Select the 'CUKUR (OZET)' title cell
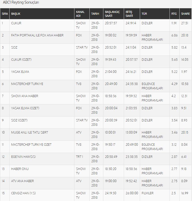This screenshot has height=201, width=192. [x=21, y=60]
